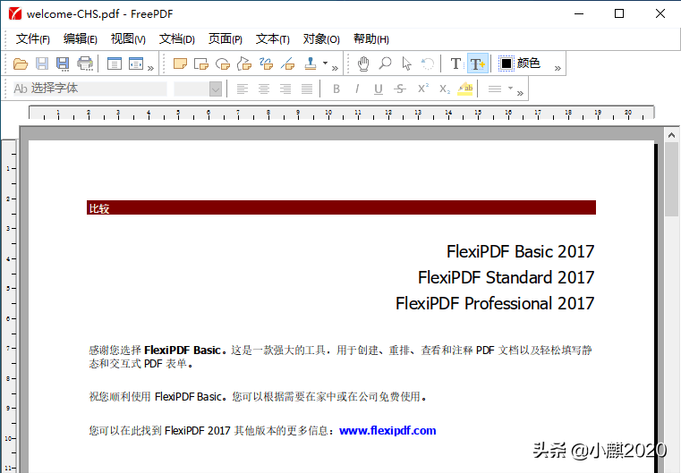The height and width of the screenshot is (473, 681).
Task: Maximize the FreePDF window
Action: 619,13
